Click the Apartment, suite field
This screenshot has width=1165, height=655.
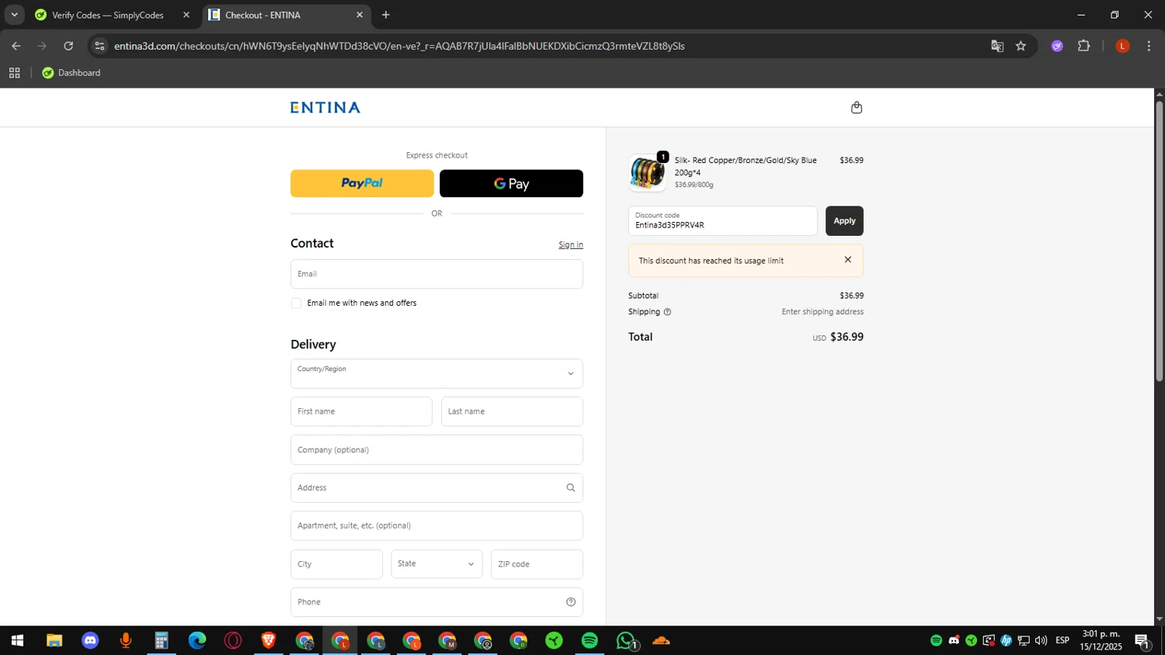[436, 525]
